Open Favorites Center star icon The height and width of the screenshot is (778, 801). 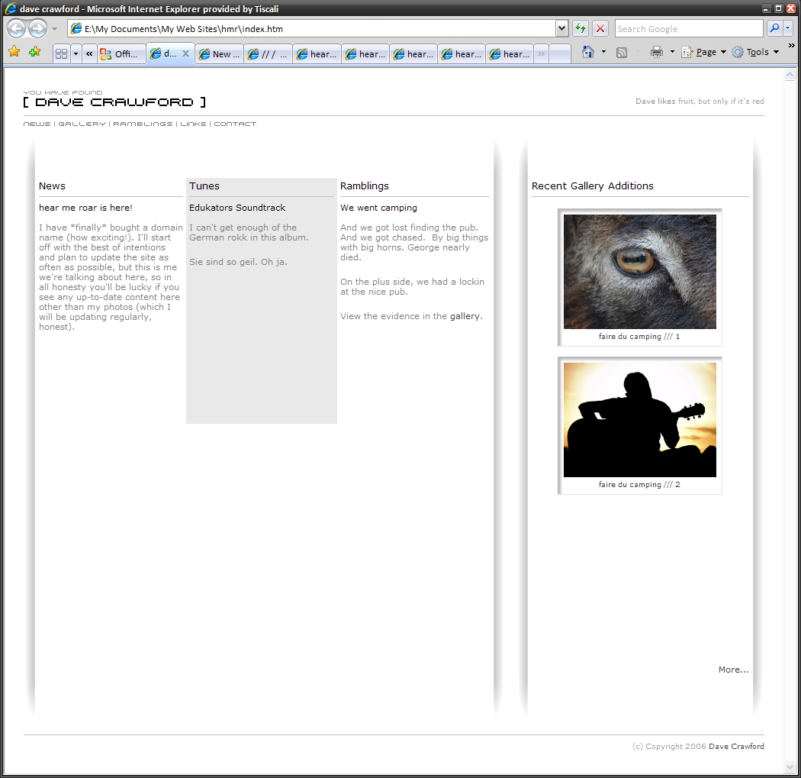tap(14, 52)
